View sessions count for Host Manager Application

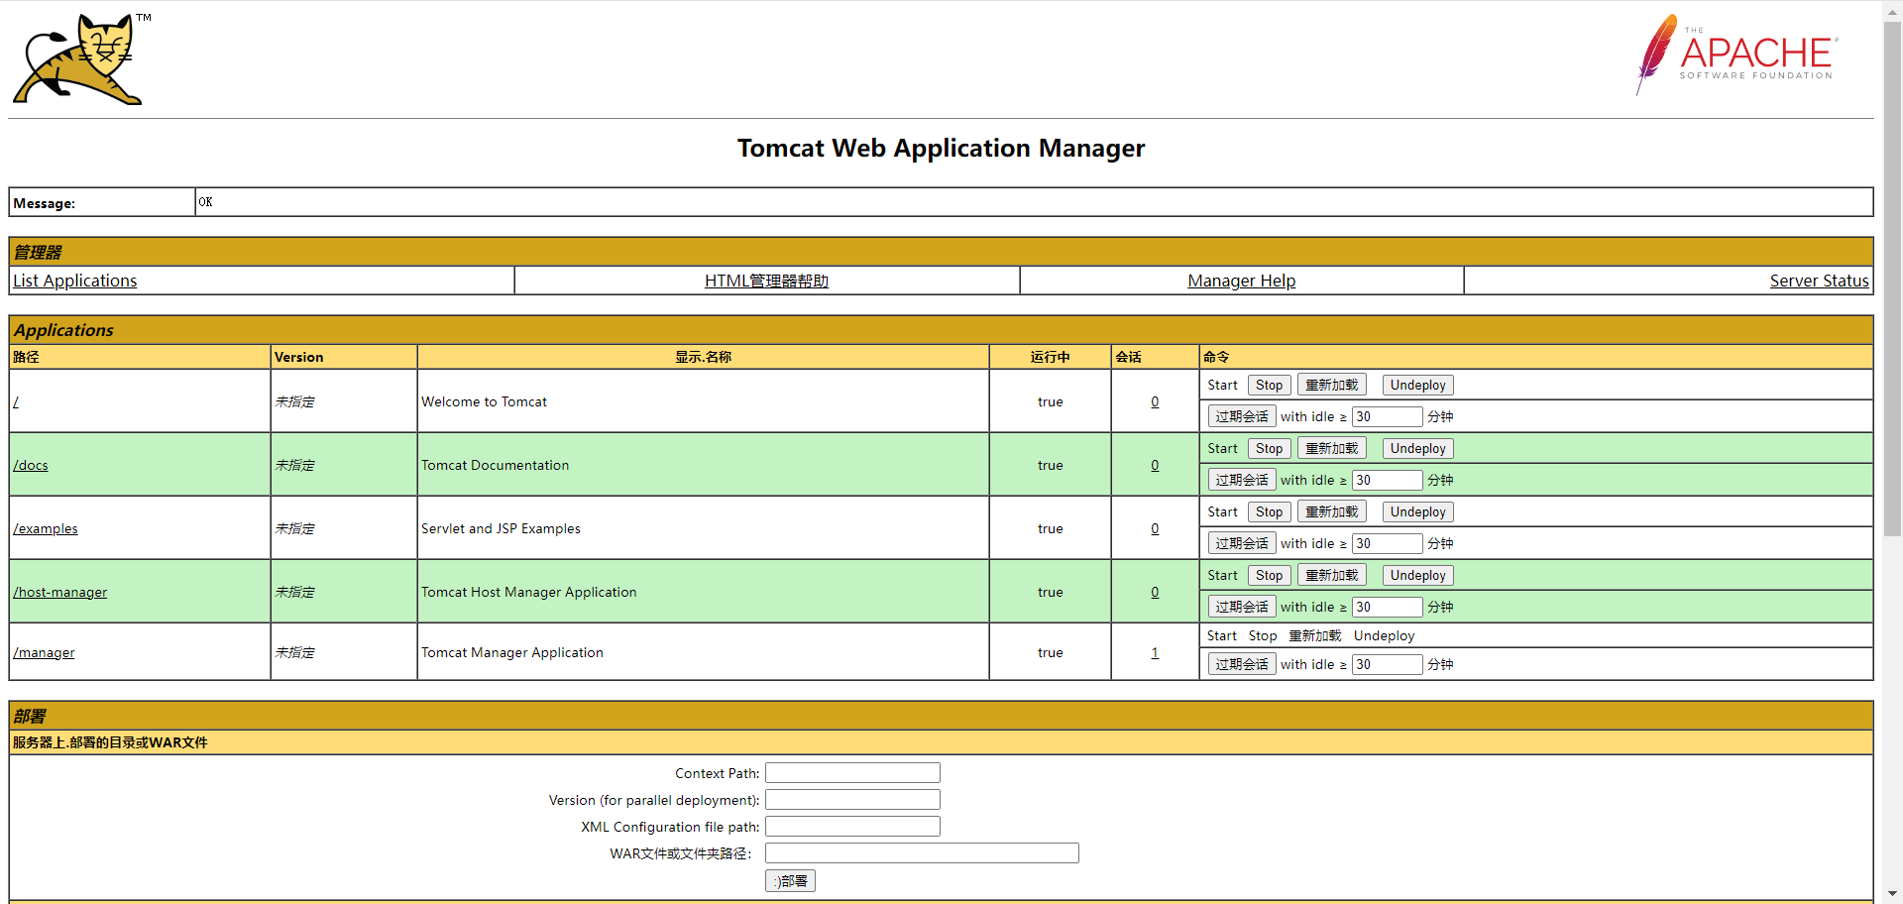click(1155, 592)
